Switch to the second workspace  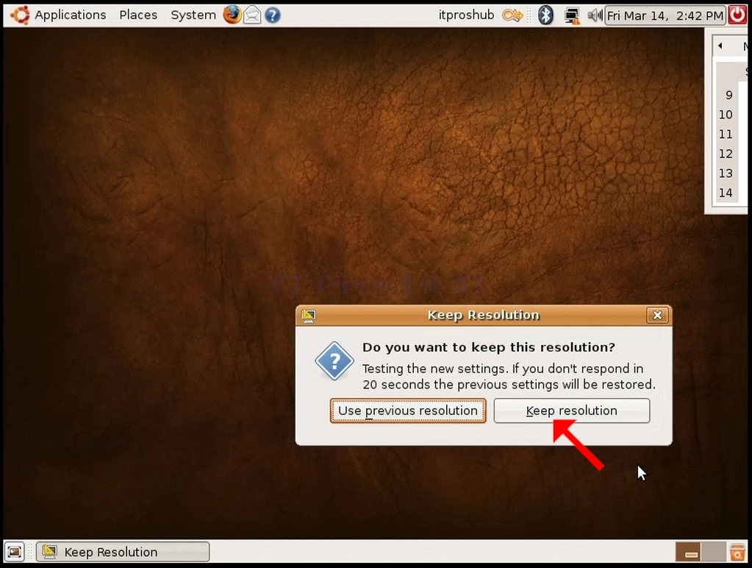[x=714, y=552]
